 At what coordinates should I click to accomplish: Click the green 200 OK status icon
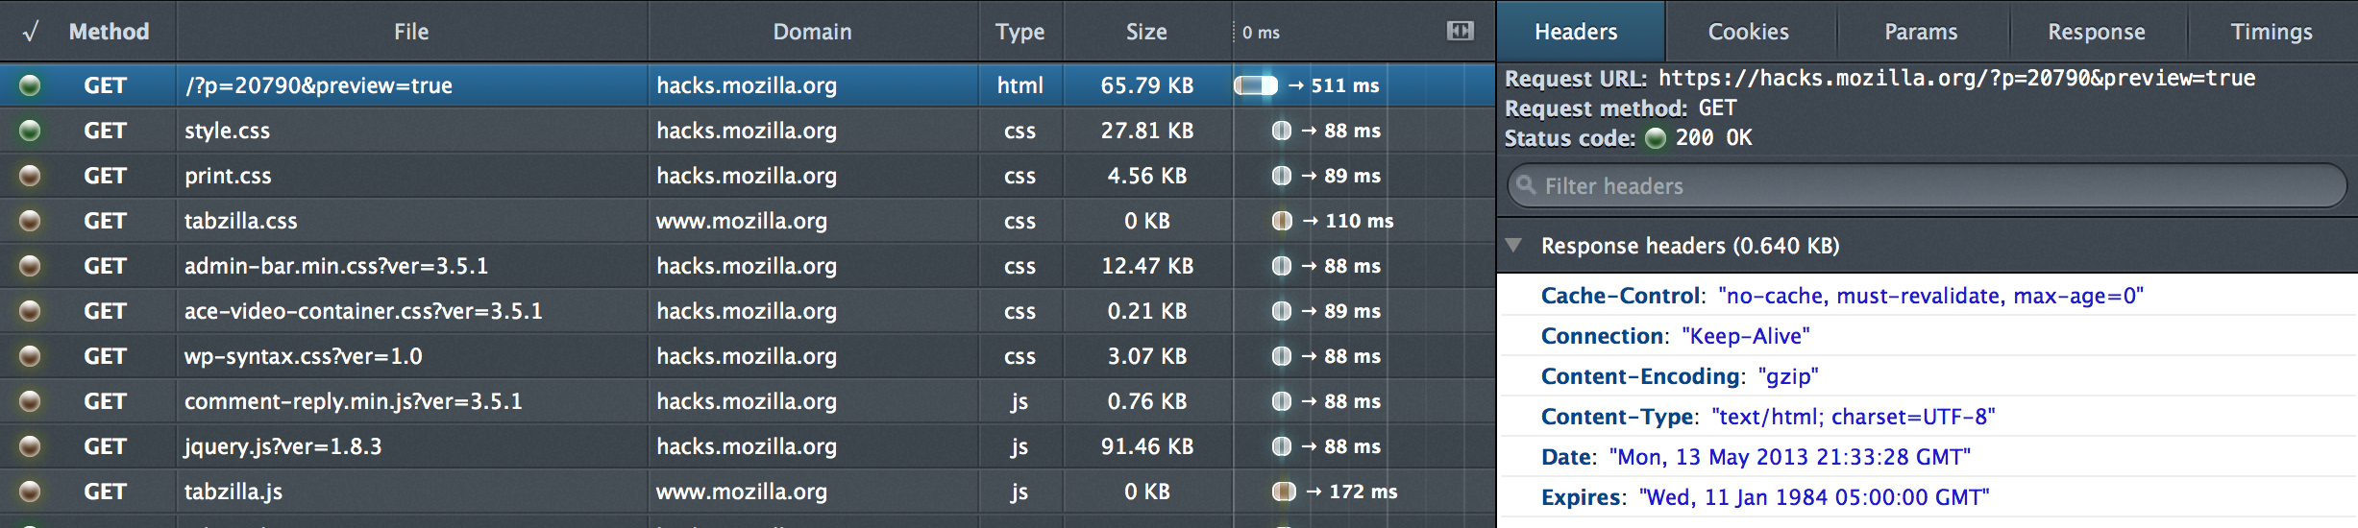[x=1655, y=138]
